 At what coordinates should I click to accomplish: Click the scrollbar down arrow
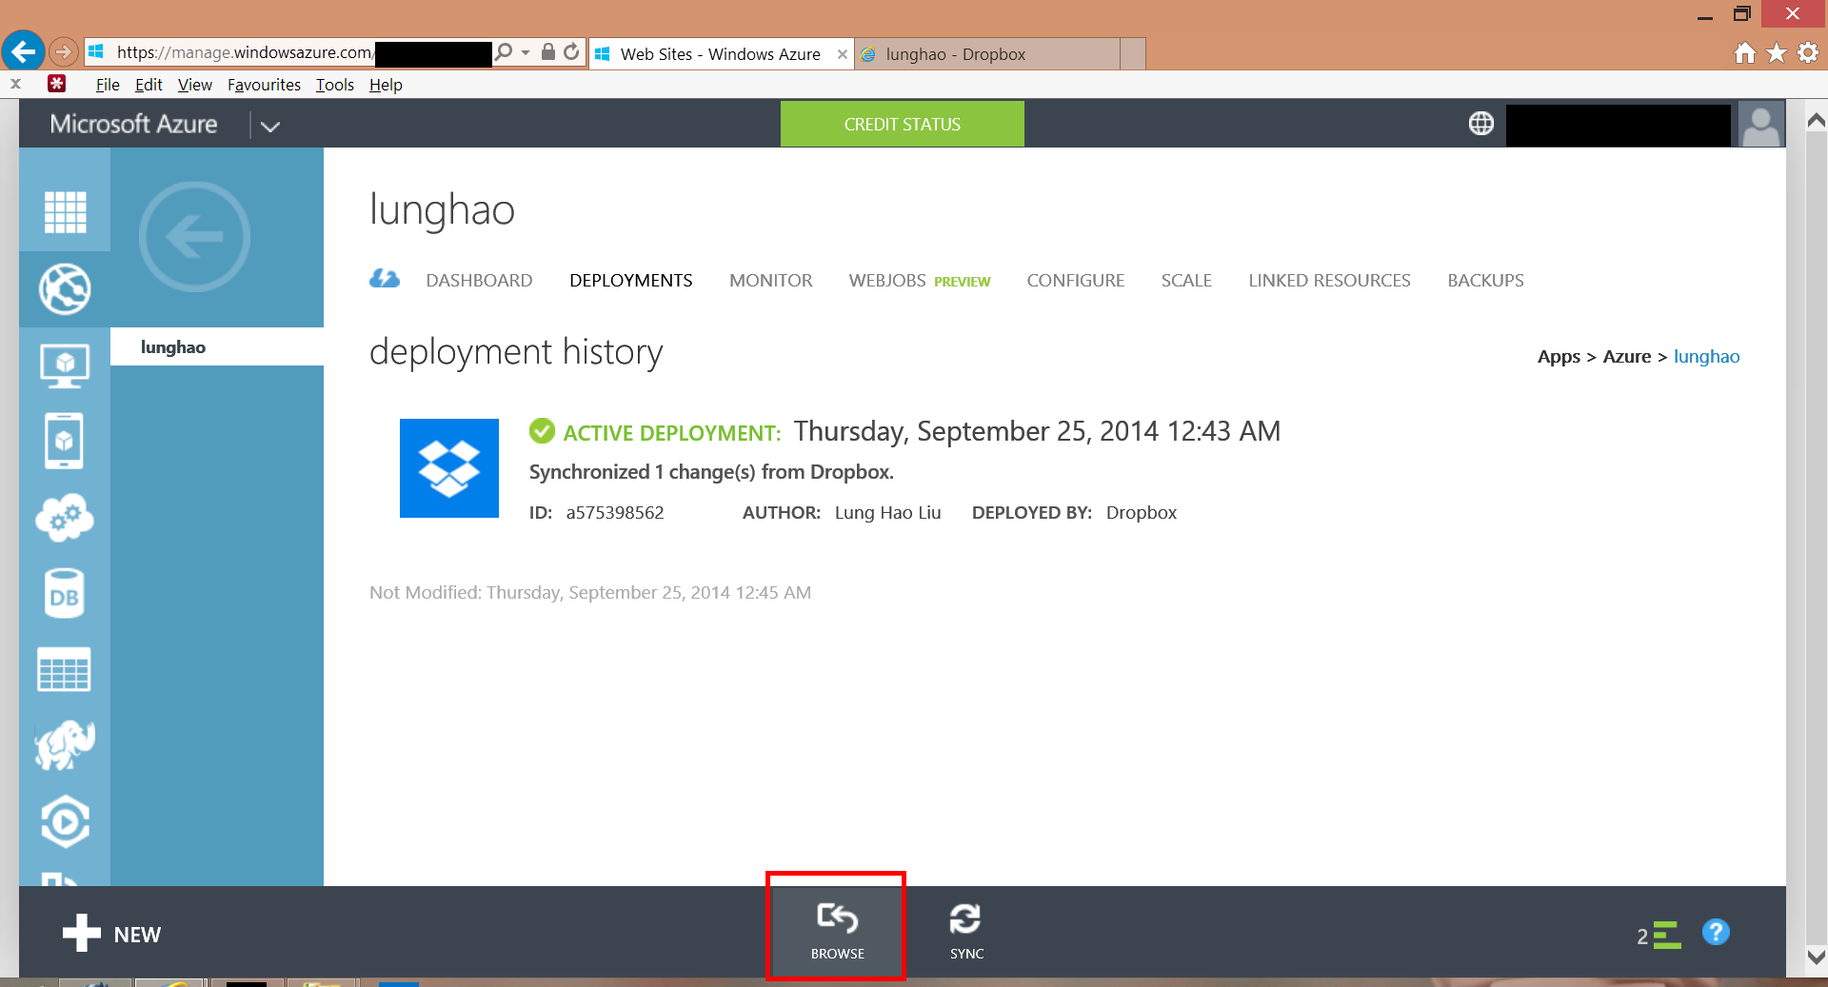tap(1817, 956)
